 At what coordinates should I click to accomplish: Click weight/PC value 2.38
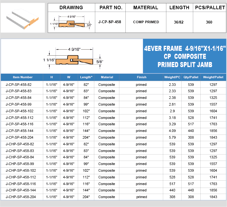tap(172, 98)
